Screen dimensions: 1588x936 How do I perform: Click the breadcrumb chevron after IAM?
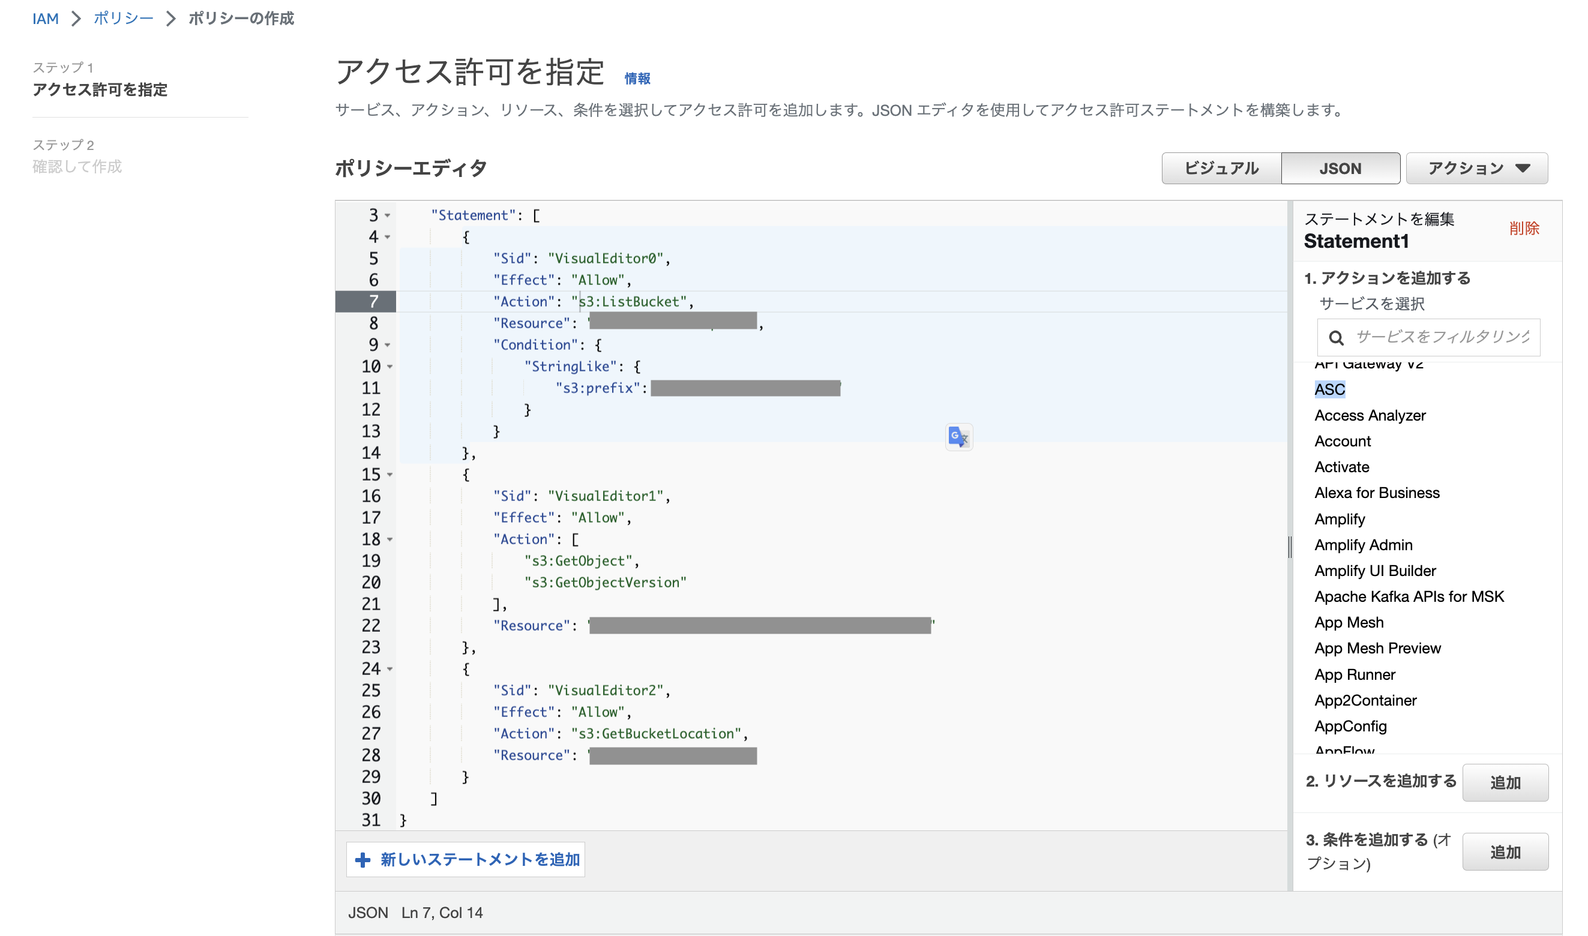click(76, 18)
